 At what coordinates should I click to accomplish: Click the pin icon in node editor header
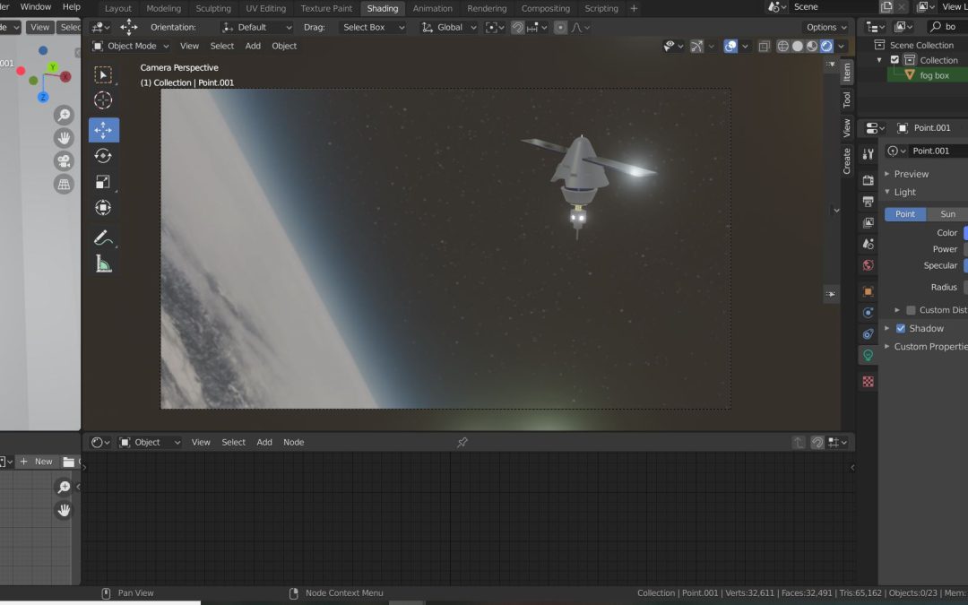(x=462, y=442)
